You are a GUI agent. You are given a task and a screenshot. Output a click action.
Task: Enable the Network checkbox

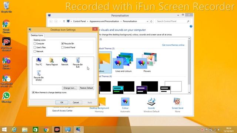pos(35,51)
